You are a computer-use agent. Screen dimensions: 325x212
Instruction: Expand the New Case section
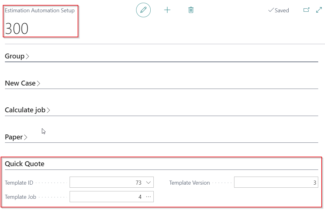pyautogui.click(x=22, y=83)
